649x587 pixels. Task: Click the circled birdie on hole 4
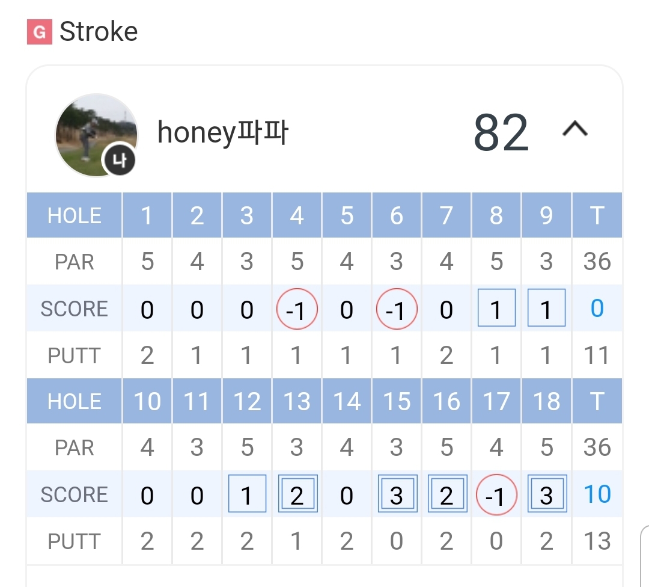pyautogui.click(x=297, y=309)
